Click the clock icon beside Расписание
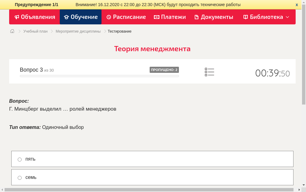 click(x=108, y=17)
